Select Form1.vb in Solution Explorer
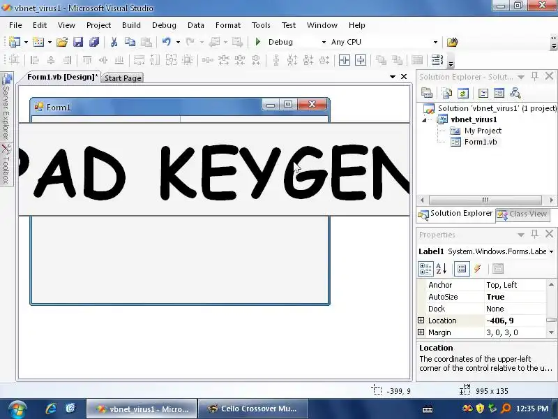The height and width of the screenshot is (419, 558). pyautogui.click(x=481, y=142)
